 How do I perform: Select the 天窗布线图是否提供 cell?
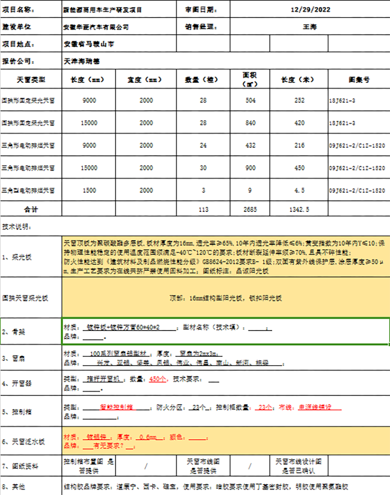pos(202,466)
